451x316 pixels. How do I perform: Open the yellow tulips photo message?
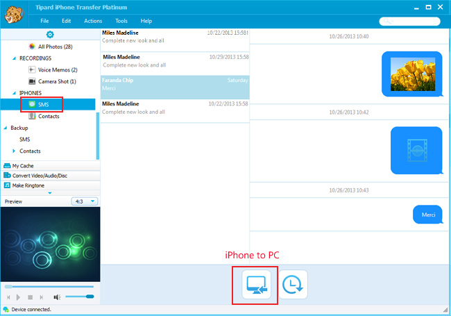coord(412,74)
